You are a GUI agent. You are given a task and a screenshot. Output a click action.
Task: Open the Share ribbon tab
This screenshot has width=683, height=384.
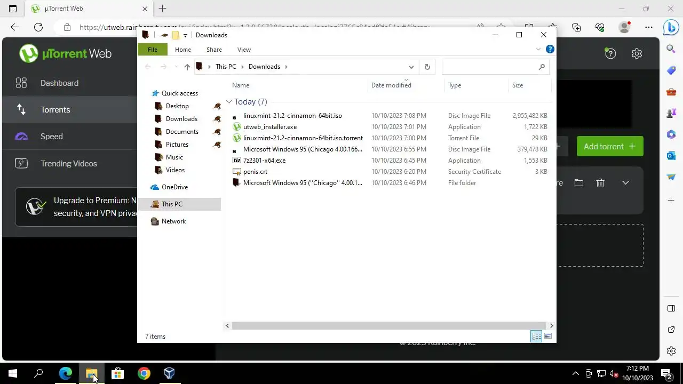[214, 50]
